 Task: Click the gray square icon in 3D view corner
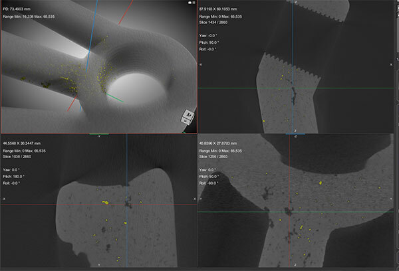click(x=194, y=3)
